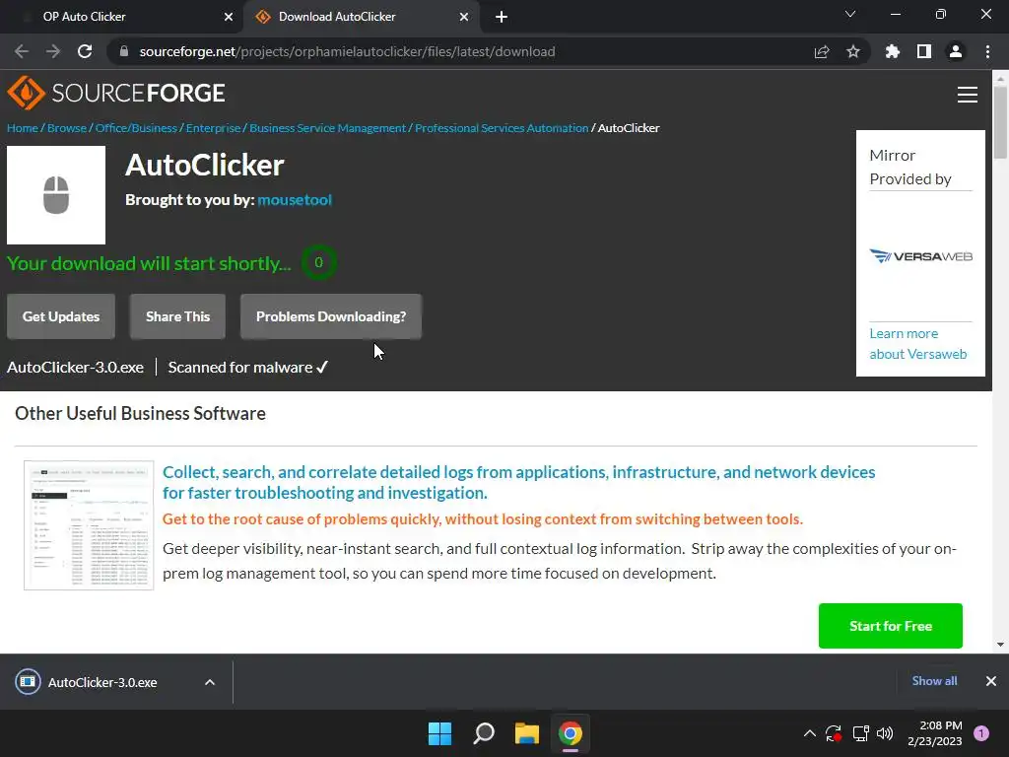The image size is (1009, 757).
Task: Click the address bar URL
Action: pos(347,51)
